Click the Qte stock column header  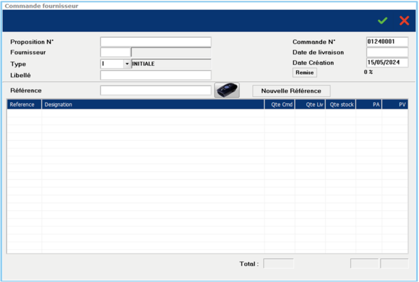point(341,104)
